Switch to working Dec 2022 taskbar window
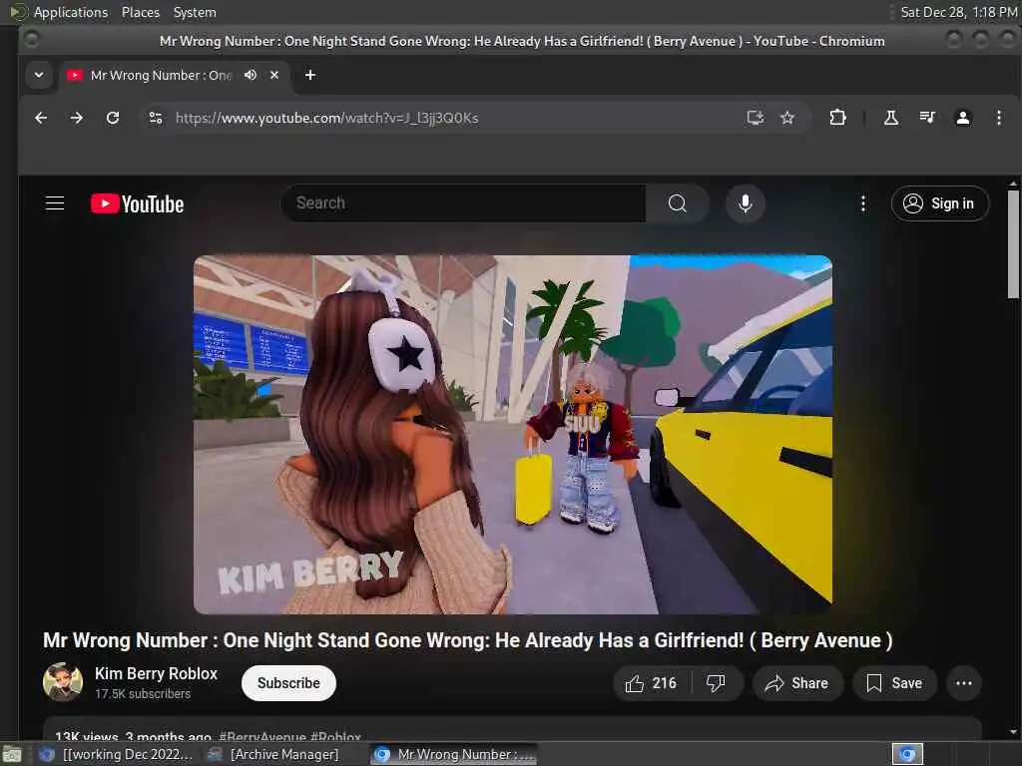This screenshot has width=1022, height=766. (116, 754)
